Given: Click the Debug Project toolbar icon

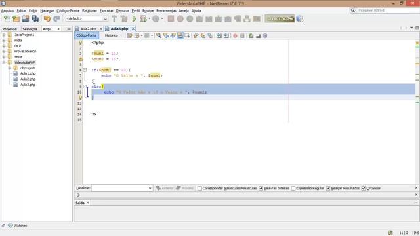Looking at the screenshot, I should click(143, 19).
